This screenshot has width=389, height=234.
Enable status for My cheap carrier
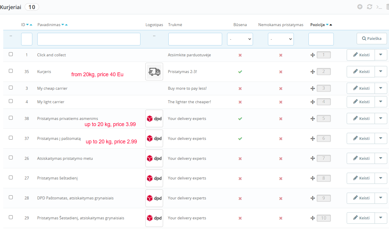click(240, 89)
